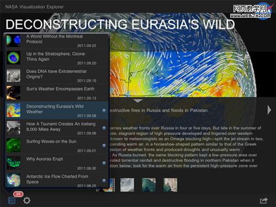View the teal coastline satellite thumbnail
This screenshot has height=207, width=276.
coord(148,185)
